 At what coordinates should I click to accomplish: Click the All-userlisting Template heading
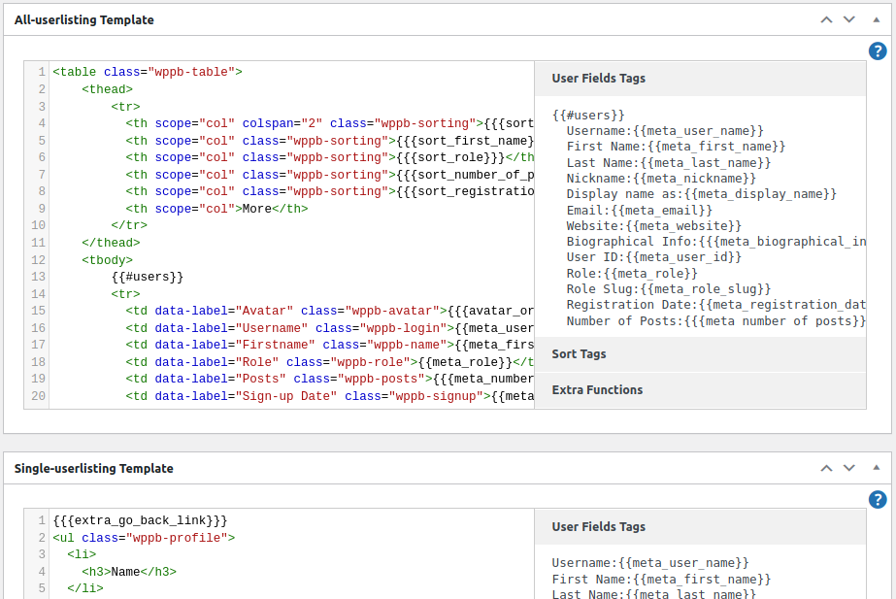pyautogui.click(x=84, y=19)
